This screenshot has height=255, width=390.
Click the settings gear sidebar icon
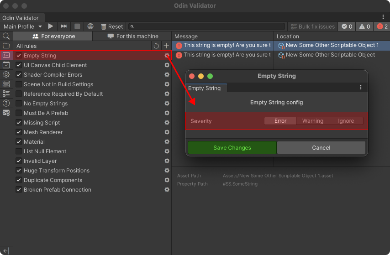click(6, 74)
